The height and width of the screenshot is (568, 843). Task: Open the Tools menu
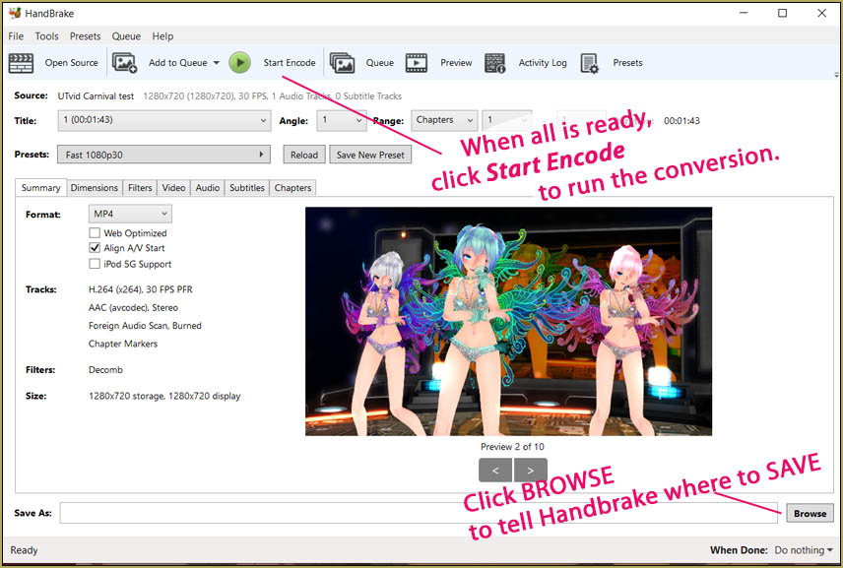pyautogui.click(x=46, y=36)
